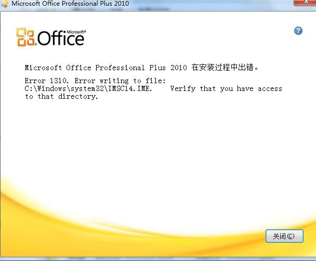The height and width of the screenshot is (261, 316).
Task: Click the word access in the error message
Action: (270, 89)
